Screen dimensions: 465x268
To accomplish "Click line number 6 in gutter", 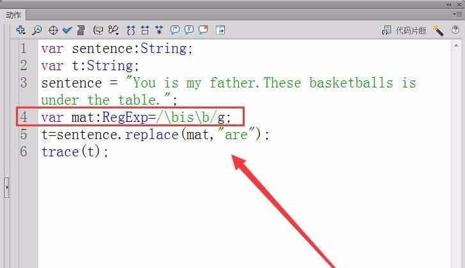I will coord(24,152).
